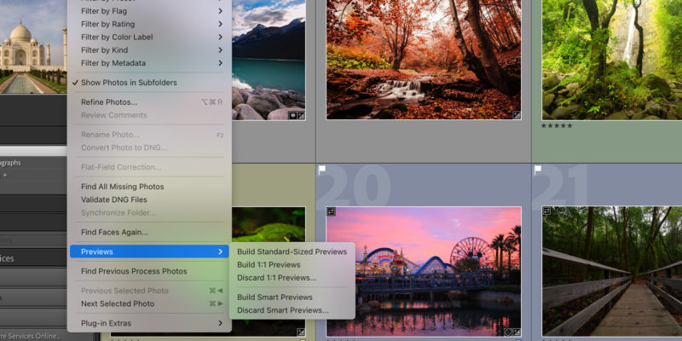Select Validate DNG Files

coord(149,199)
